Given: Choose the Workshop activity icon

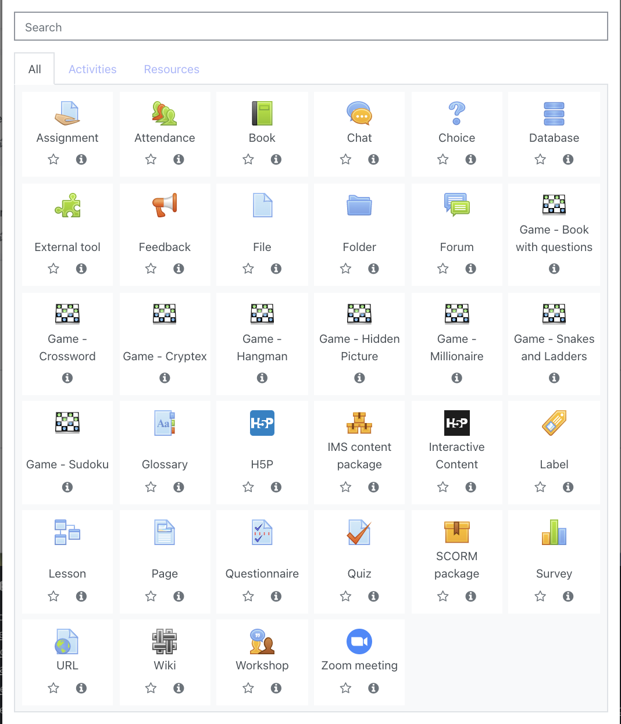Looking at the screenshot, I should 262,642.
